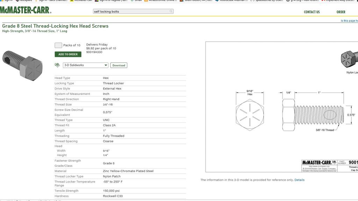
Task: Click the 'High-Strength, 3/8"-16 Thread Size, 1" Long' subtitle
Action: click(35, 31)
